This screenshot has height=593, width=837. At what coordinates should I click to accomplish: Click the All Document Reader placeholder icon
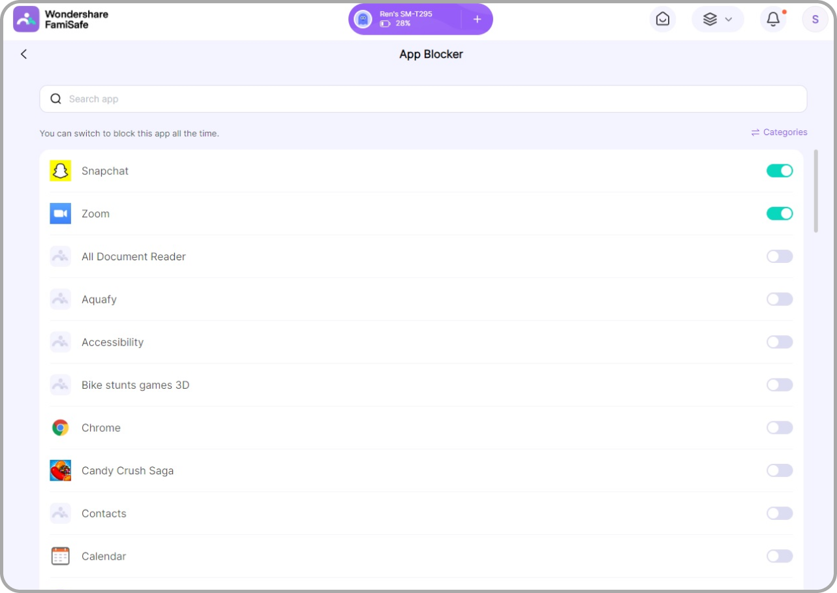coord(61,256)
